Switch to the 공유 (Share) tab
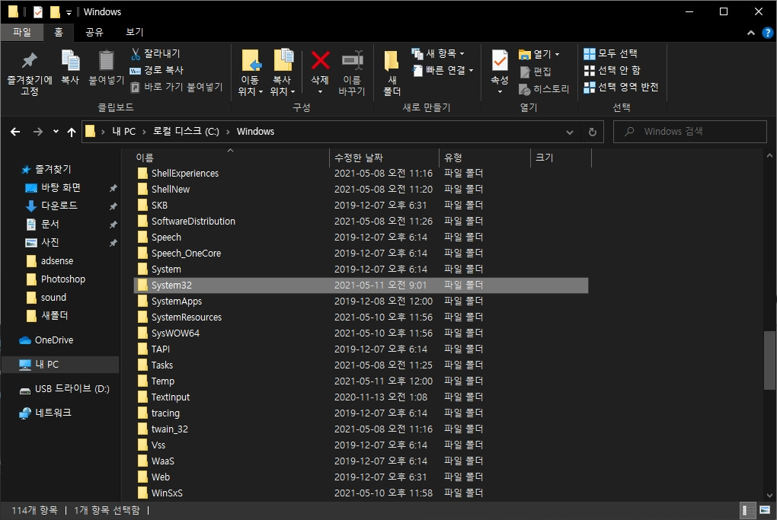 tap(94, 32)
